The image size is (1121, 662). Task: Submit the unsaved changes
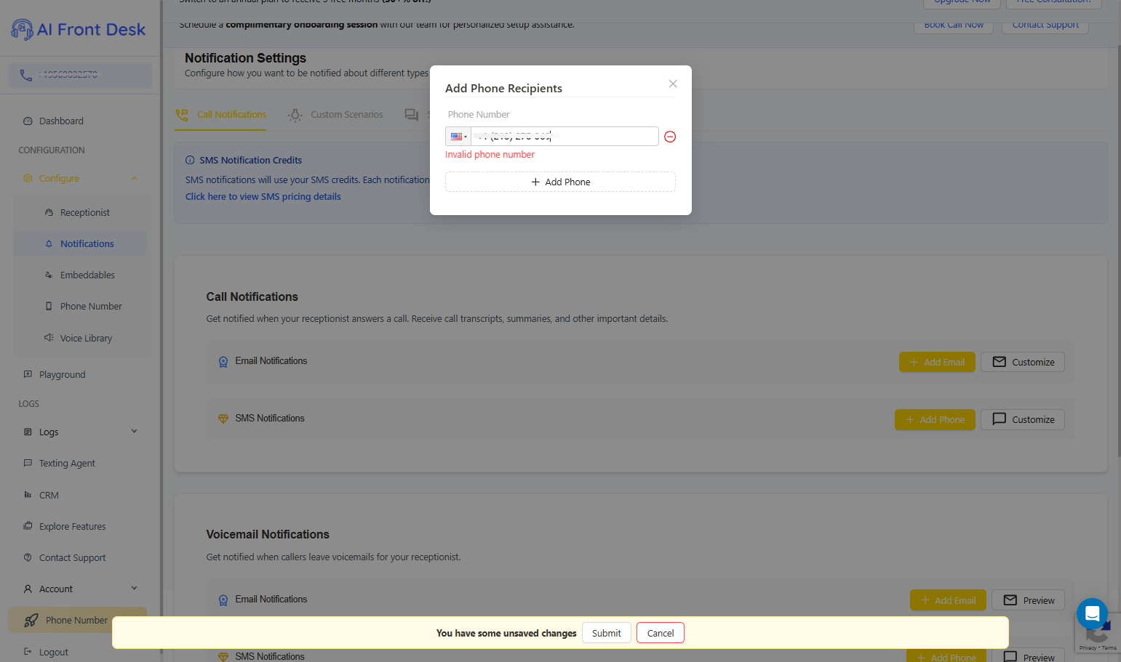(606, 633)
